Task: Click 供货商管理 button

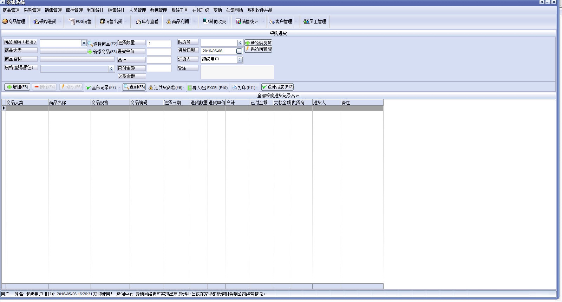Action: click(x=258, y=49)
